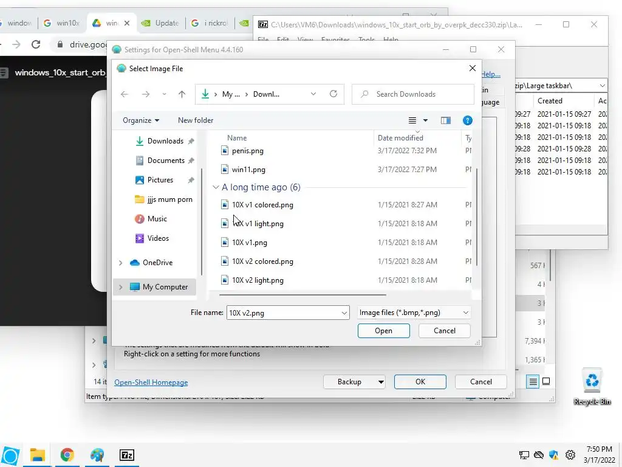This screenshot has width=622, height=467.
Task: Close the active Google Drive tab
Action: (x=127, y=24)
